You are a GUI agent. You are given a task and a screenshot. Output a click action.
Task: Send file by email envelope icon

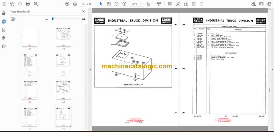coord(262,4)
